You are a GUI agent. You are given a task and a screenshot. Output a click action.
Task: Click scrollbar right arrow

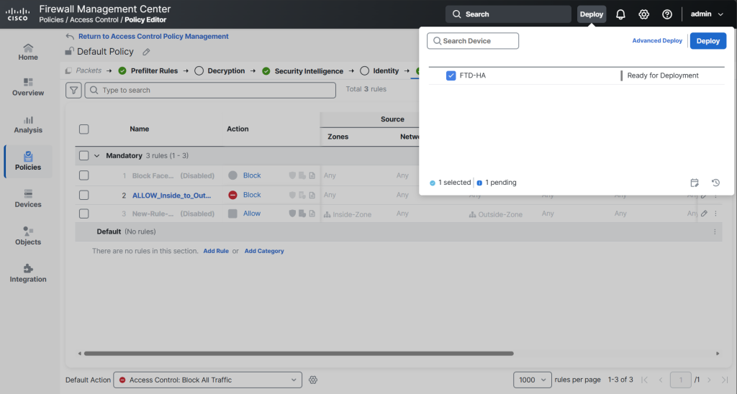(718, 354)
